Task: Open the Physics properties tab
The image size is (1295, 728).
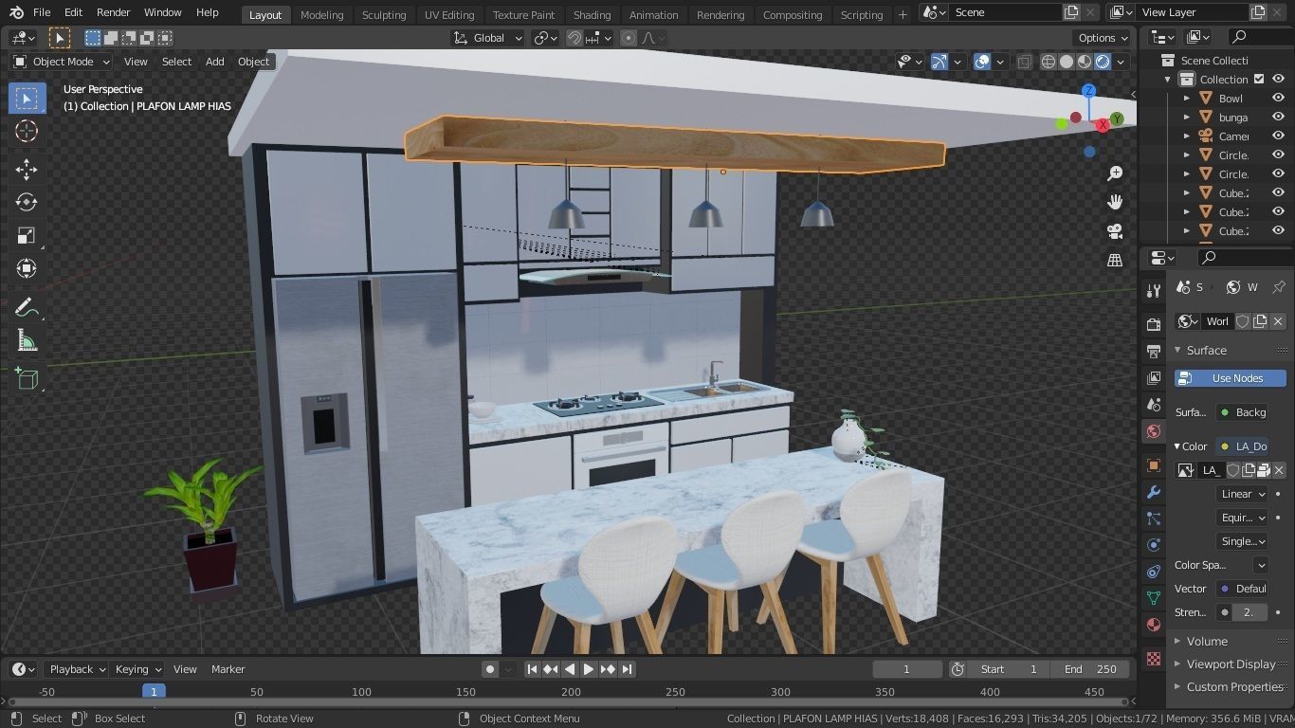Action: point(1154,545)
